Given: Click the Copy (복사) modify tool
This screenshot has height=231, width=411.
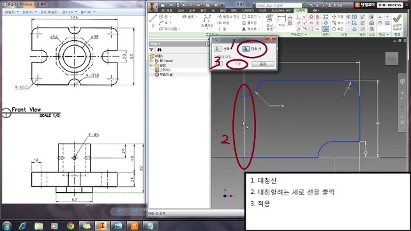Looking at the screenshot, I should tap(338, 23).
